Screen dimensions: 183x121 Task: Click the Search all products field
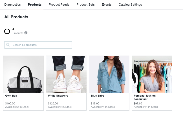click(41, 45)
